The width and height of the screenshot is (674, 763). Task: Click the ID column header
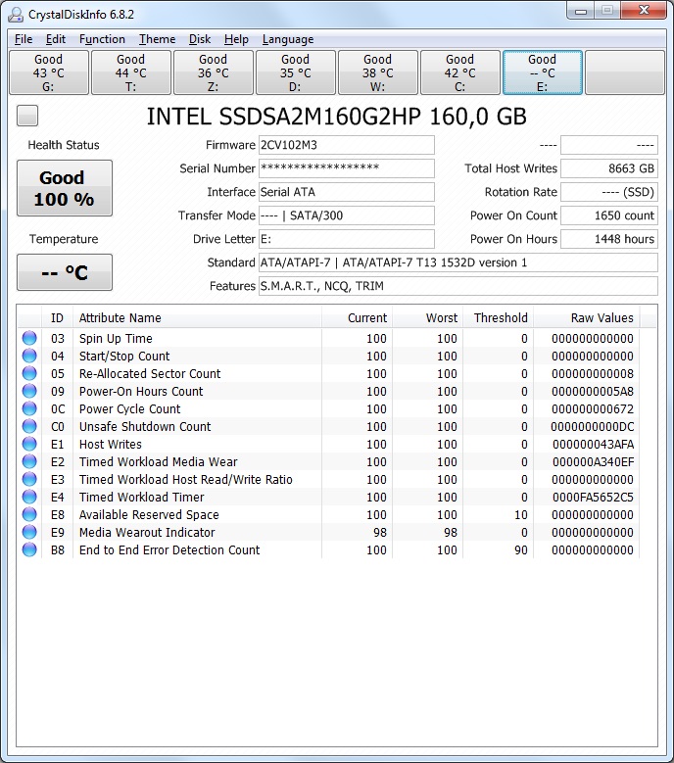[57, 317]
